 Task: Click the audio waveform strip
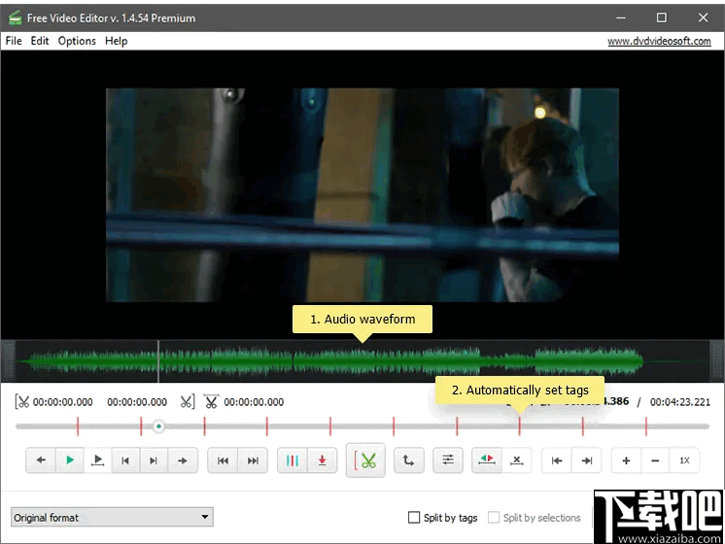(x=362, y=361)
